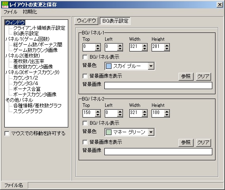Select クライアント領域表示設定 tree item
This screenshot has width=225, height=190.
click(39, 28)
